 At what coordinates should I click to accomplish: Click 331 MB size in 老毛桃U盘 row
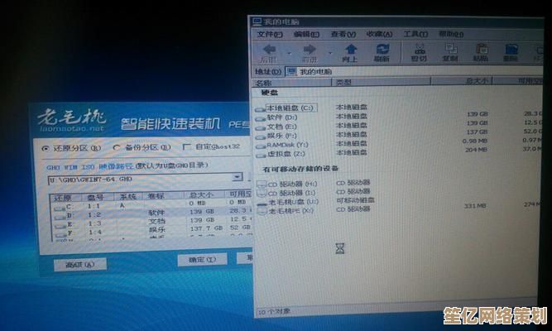pos(475,206)
